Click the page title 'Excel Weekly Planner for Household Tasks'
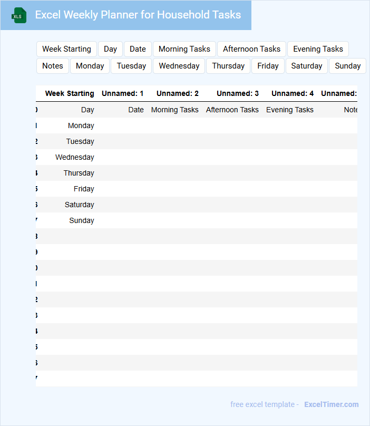 tap(138, 15)
